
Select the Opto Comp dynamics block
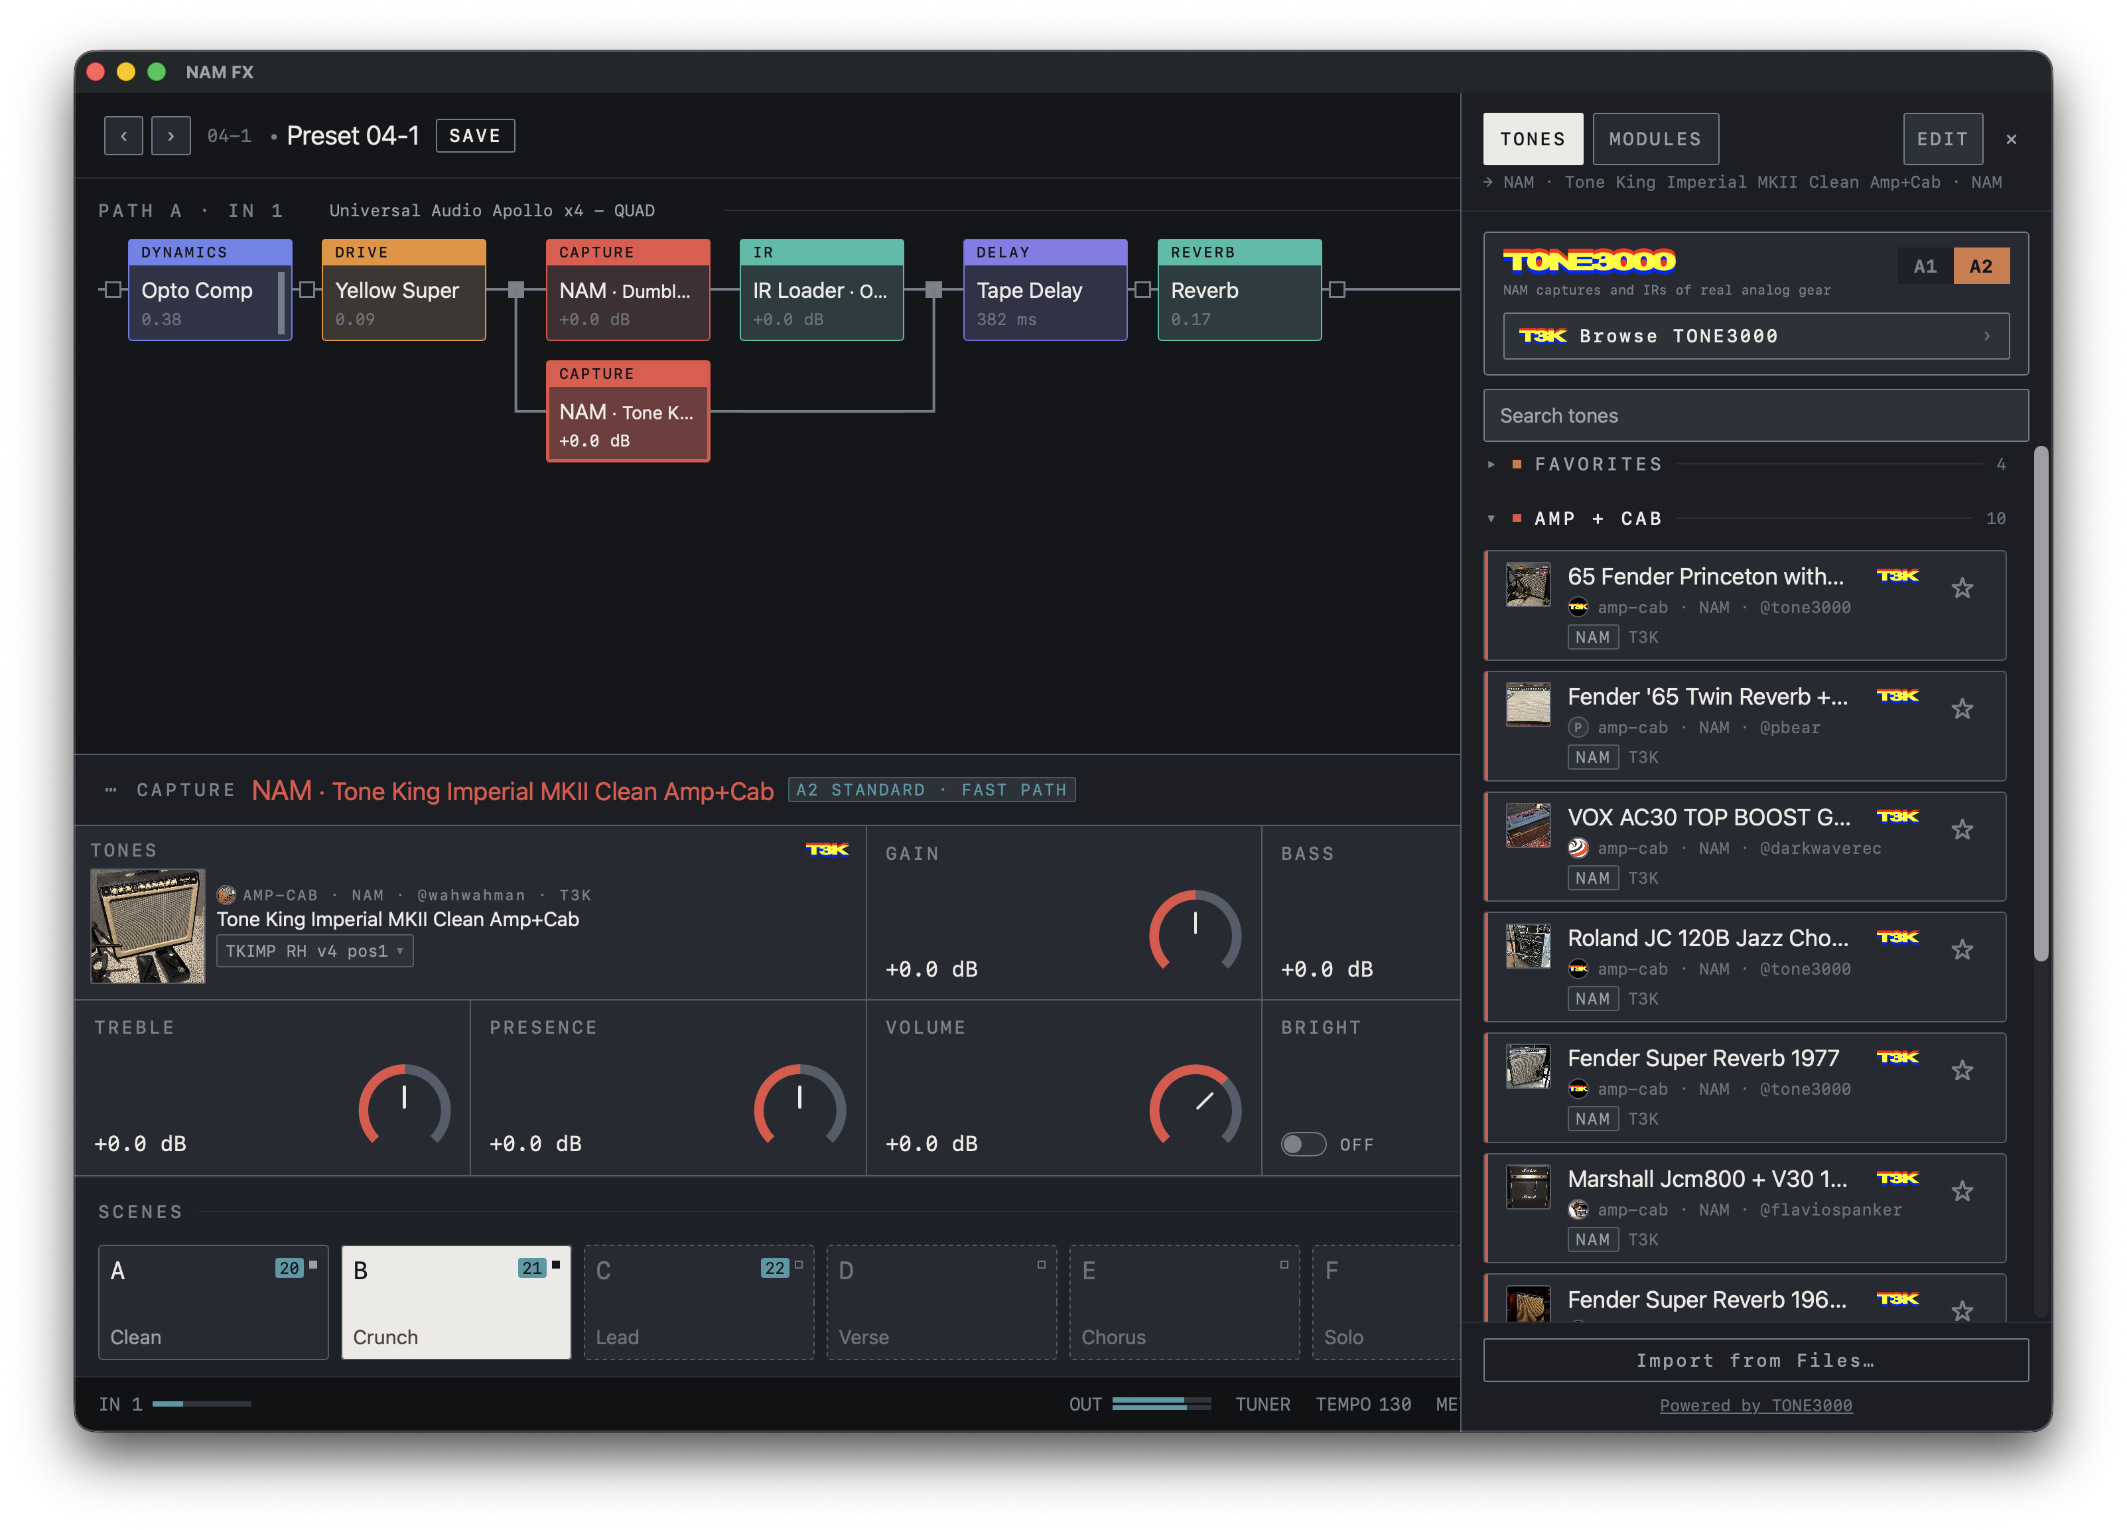coord(210,290)
